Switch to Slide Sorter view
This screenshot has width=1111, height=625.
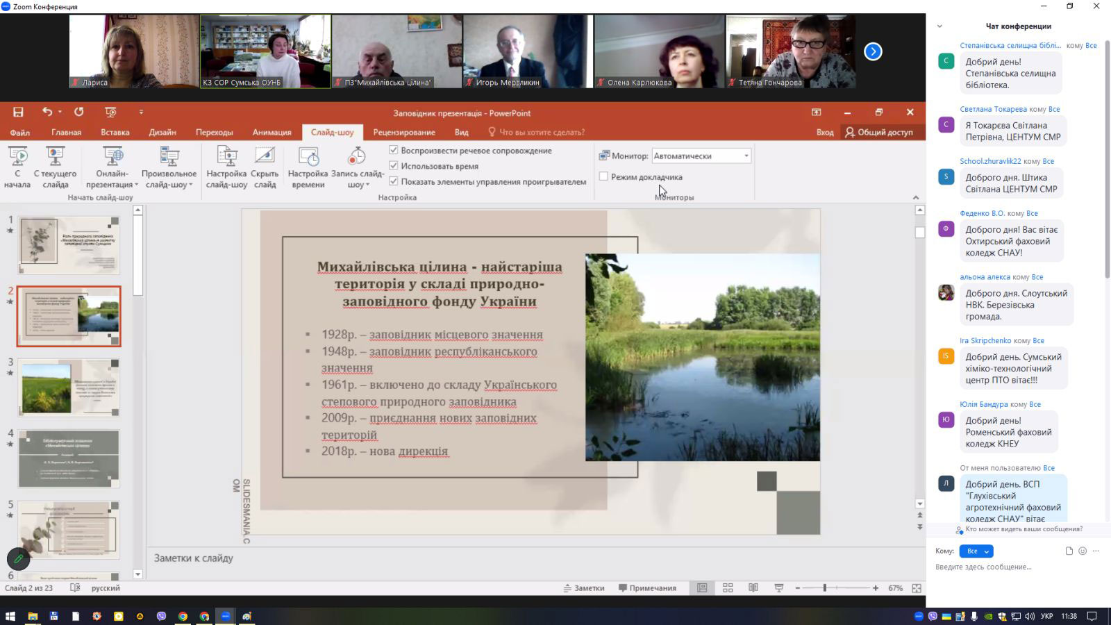click(728, 588)
